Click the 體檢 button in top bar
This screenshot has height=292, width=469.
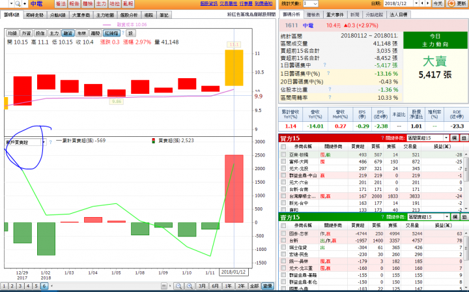[x=88, y=4]
